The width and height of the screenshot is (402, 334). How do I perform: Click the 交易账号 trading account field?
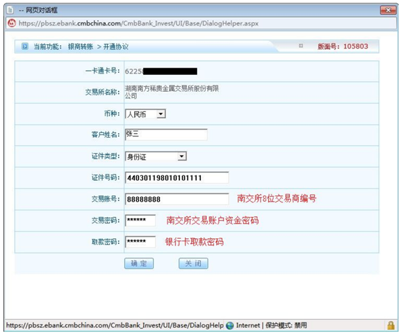tap(177, 199)
